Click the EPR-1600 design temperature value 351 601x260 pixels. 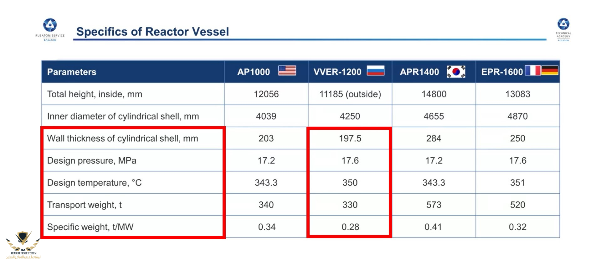(x=518, y=182)
